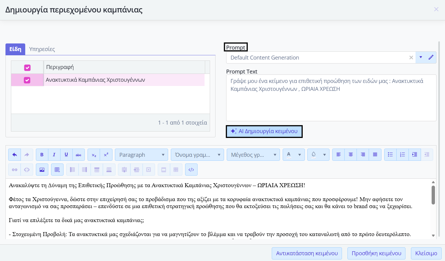Click the Αντικατάσταση κειμένου button
Image resolution: width=445 pixels, height=261 pixels.
307,253
